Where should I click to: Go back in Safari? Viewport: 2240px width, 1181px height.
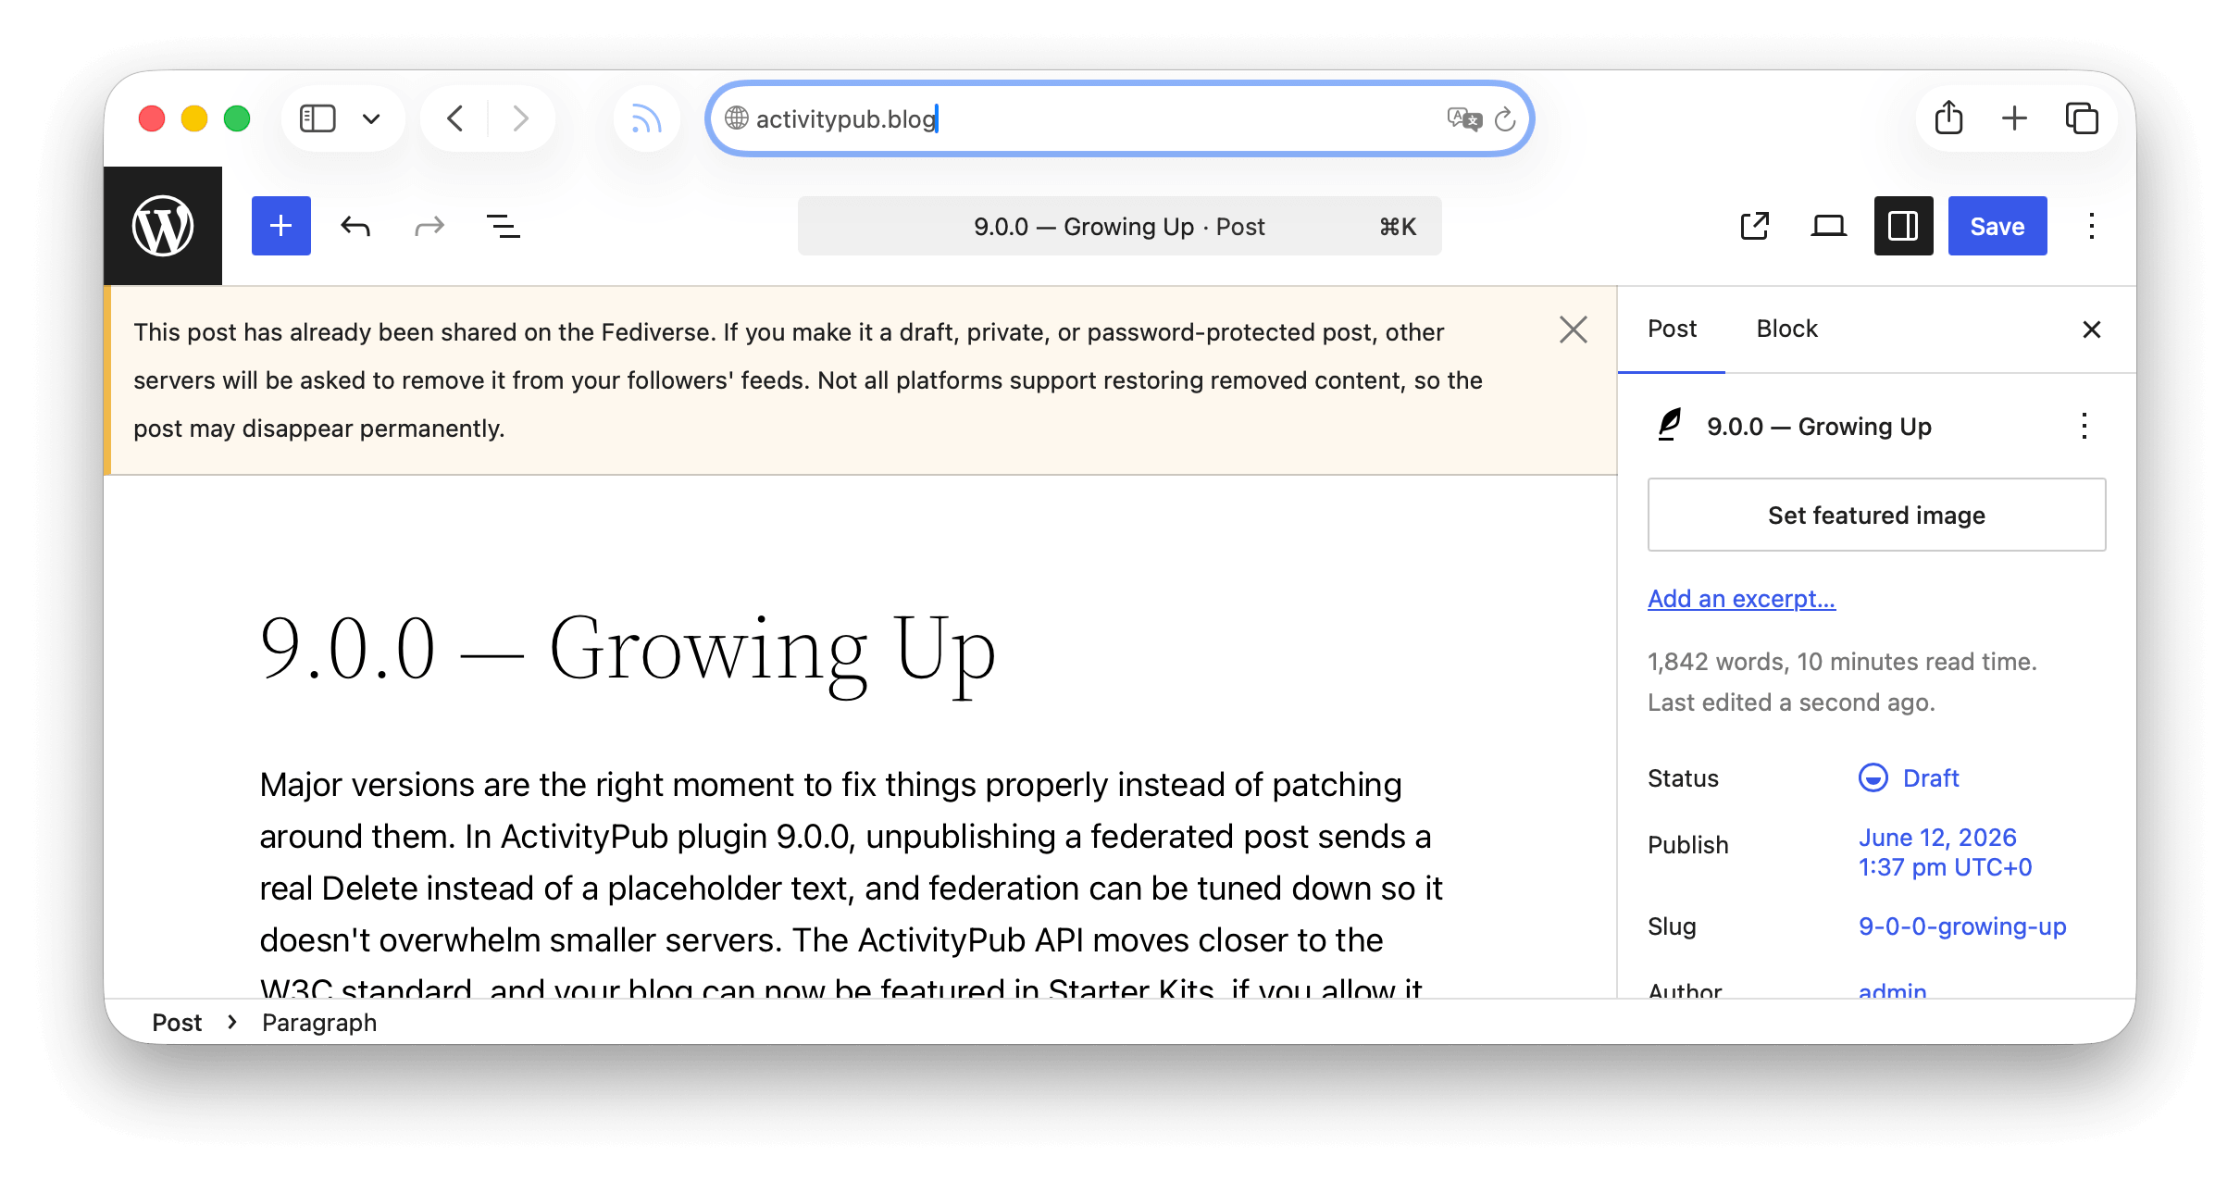pyautogui.click(x=454, y=118)
